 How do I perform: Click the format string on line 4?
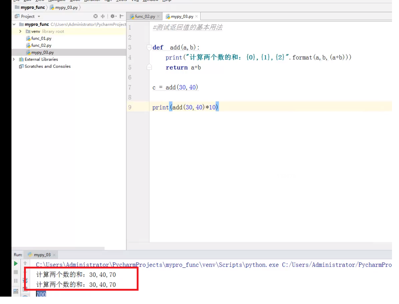(238, 57)
